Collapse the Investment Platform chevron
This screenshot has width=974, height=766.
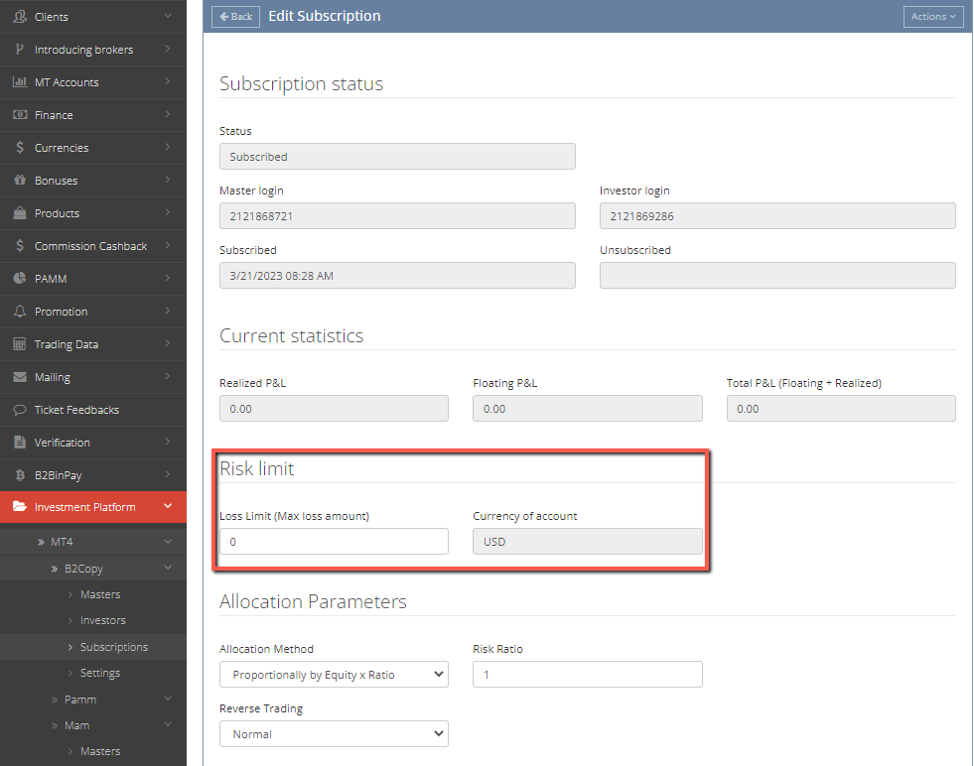[x=168, y=506]
